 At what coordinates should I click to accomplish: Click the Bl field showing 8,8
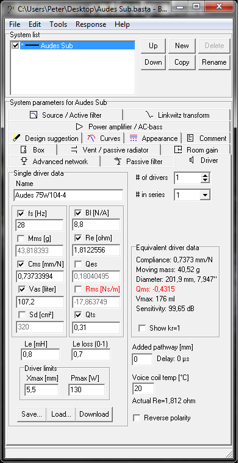(96, 224)
